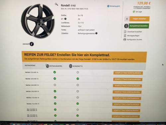
Task: Click the tire icon left of Komplettrad bestellen
Action: (126, 26)
